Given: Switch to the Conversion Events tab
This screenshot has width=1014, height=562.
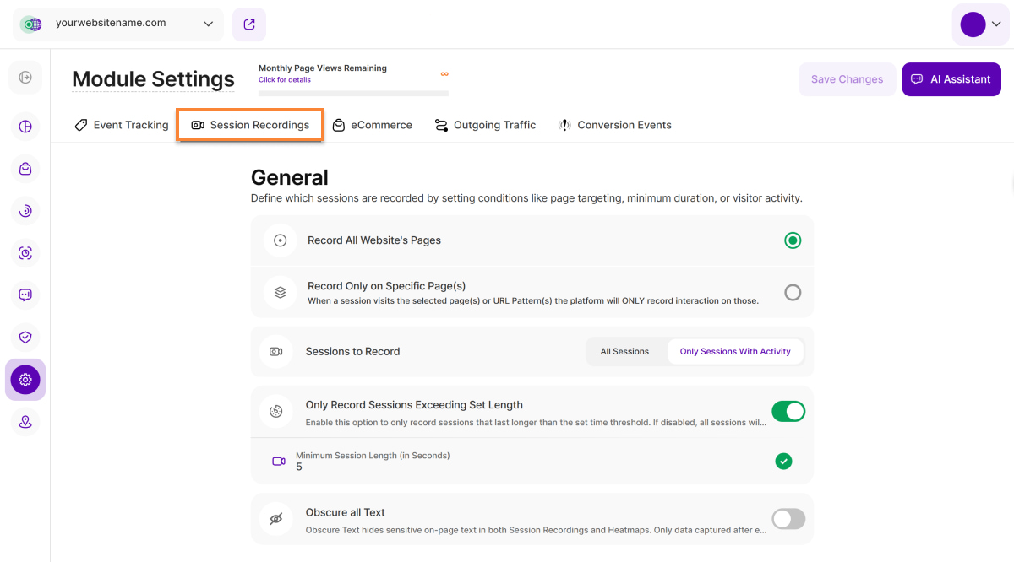Looking at the screenshot, I should [x=615, y=125].
